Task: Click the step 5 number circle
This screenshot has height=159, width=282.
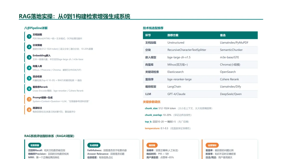Action: (x=29, y=78)
